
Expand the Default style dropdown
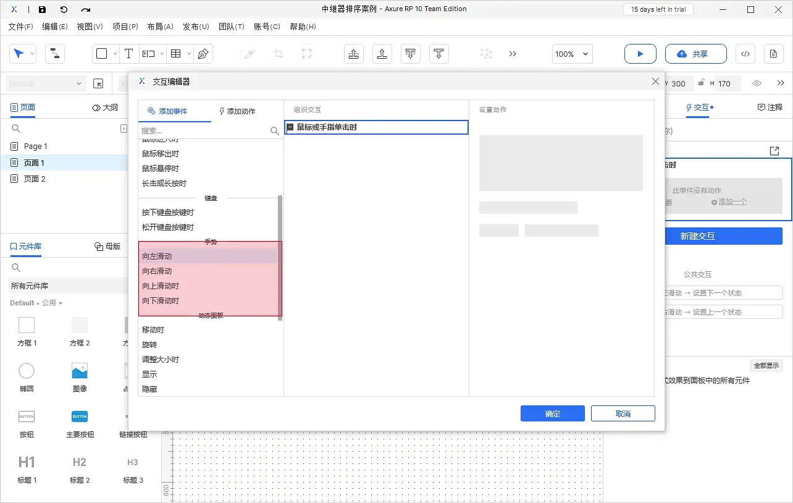[x=46, y=83]
